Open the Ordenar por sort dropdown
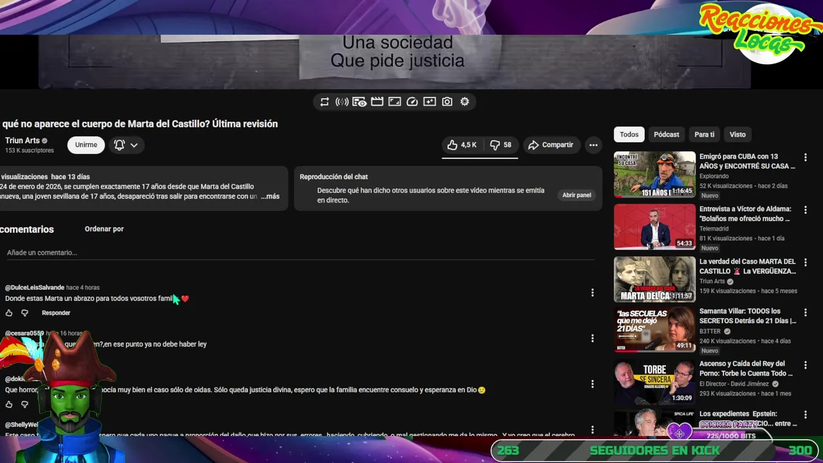The height and width of the screenshot is (463, 823). [104, 229]
